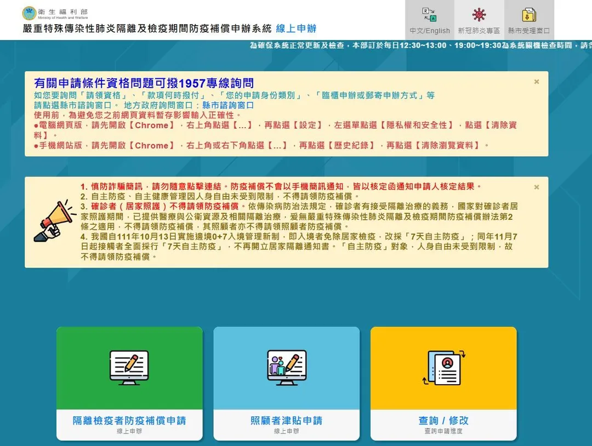Click the green card's computer-and-pencil icon

129,368
